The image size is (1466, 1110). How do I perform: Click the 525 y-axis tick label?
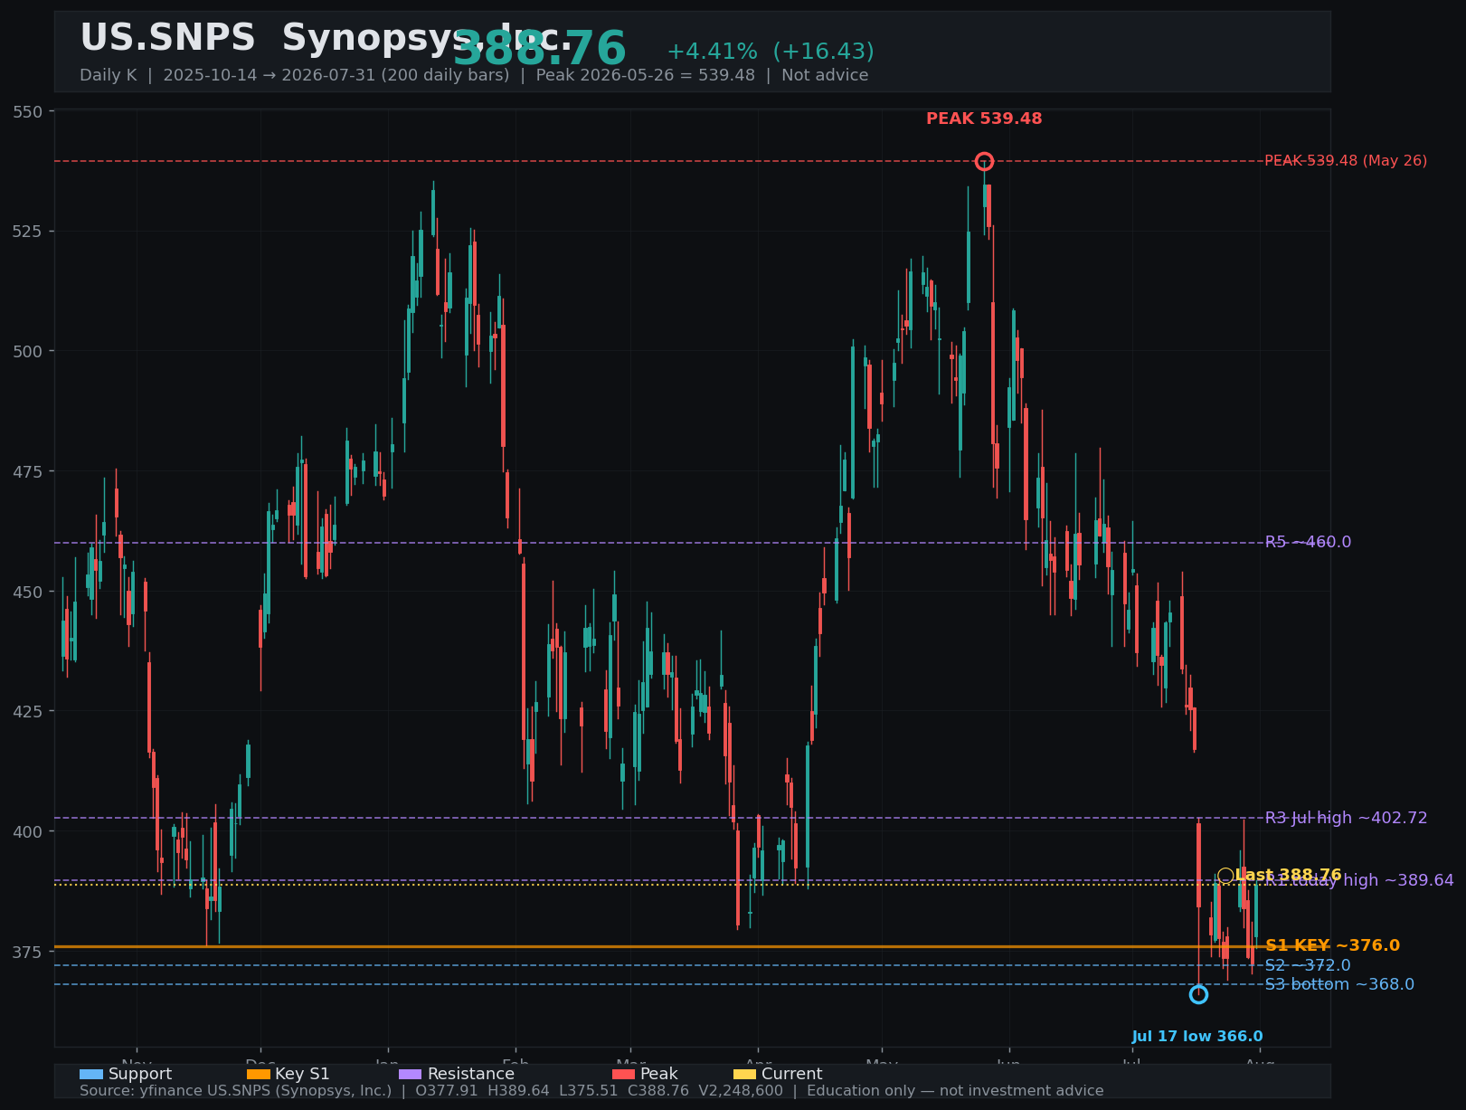[28, 232]
